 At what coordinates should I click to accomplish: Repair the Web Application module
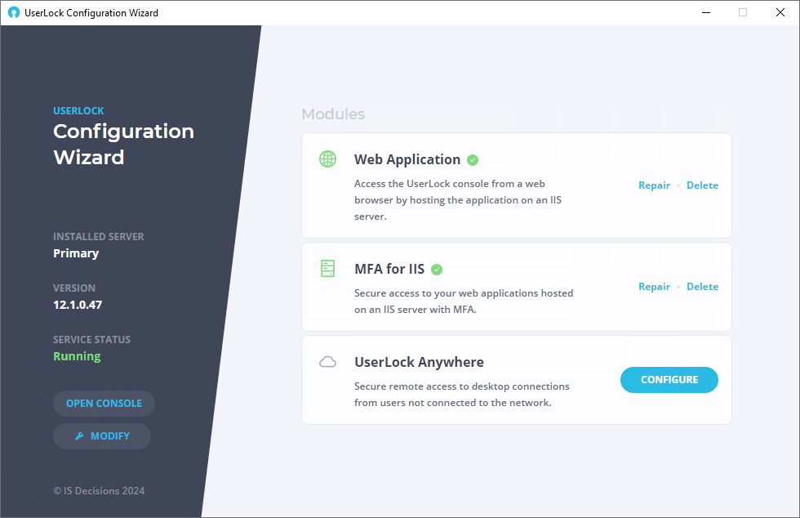654,185
